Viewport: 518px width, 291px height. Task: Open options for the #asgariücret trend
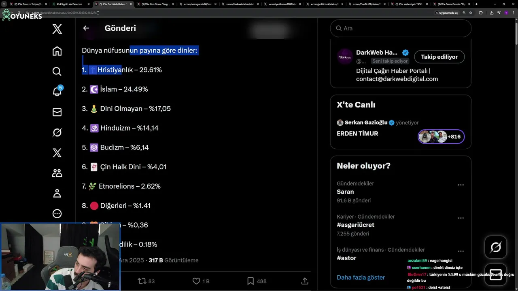coord(461,218)
